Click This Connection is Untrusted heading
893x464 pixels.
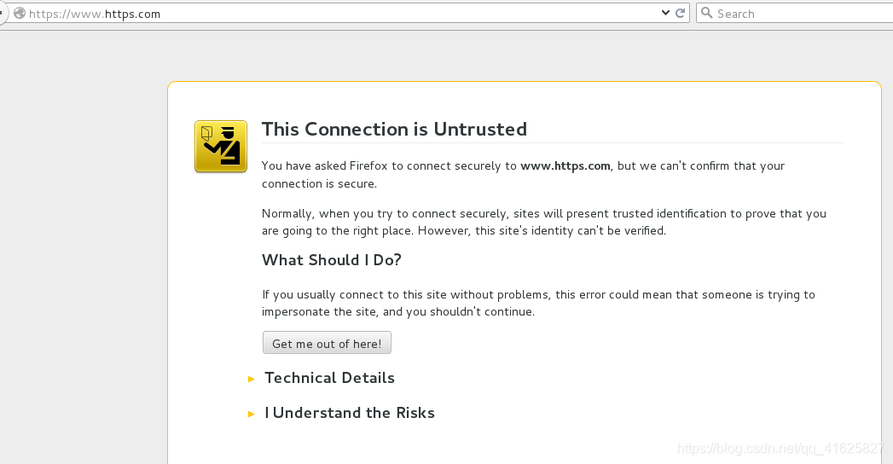394,130
